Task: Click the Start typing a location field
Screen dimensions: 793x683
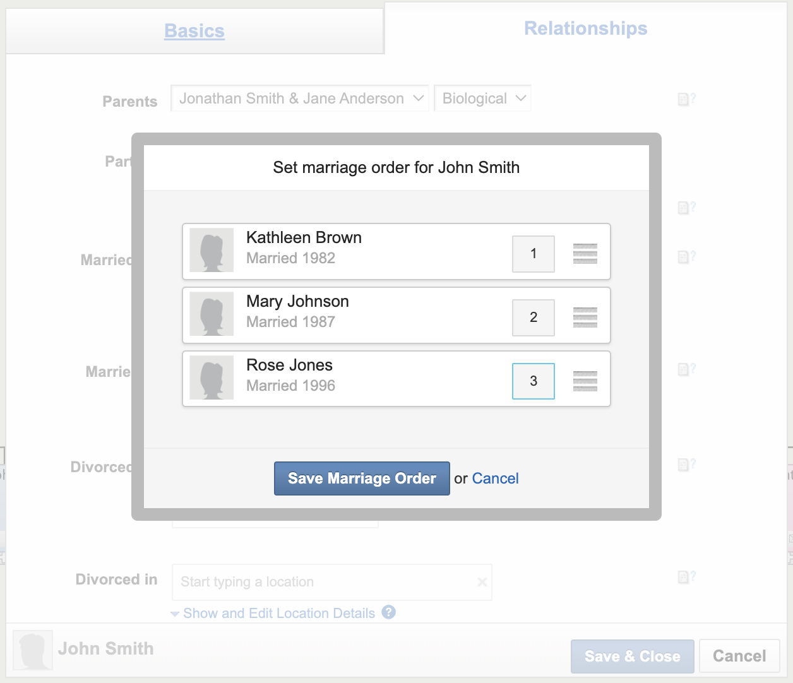Action: 284,582
